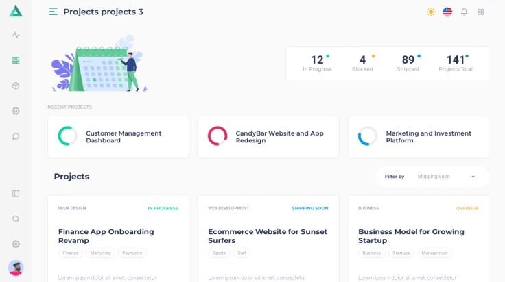Open the activity pulse sidebar icon
This screenshot has height=282, width=505.
(x=16, y=35)
